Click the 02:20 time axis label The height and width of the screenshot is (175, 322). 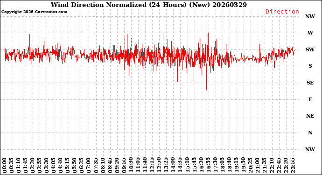33,165
